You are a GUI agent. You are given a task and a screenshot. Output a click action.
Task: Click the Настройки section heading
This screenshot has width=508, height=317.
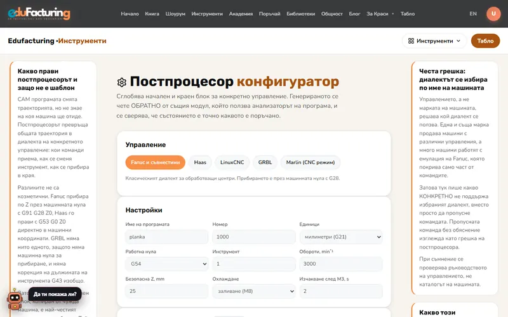144,210
